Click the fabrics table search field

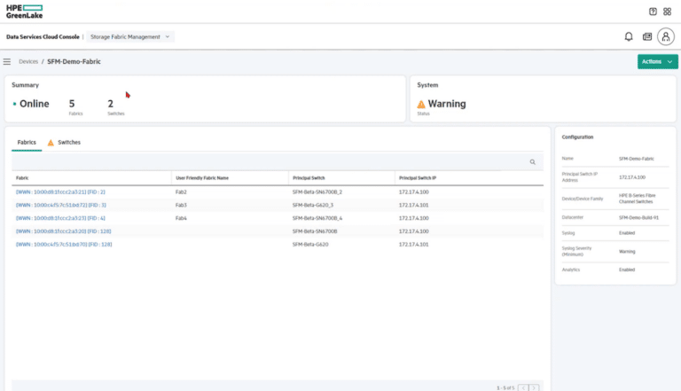click(277, 162)
